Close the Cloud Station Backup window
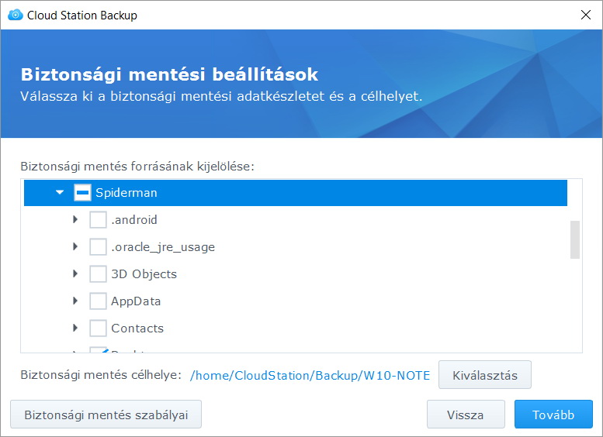Image resolution: width=603 pixels, height=437 pixels. coord(584,15)
